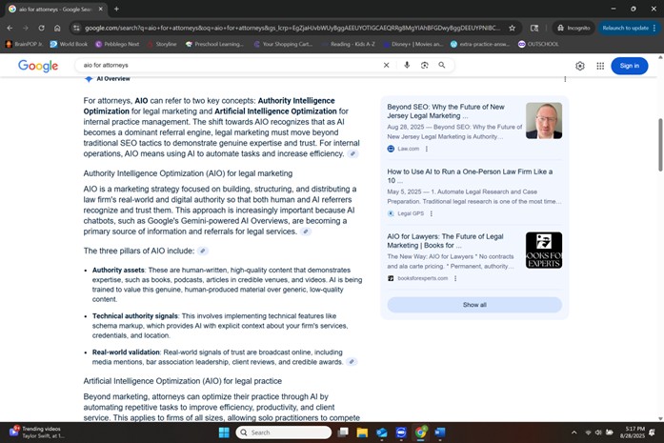Screen dimensions: 664x443
Task: Open Google quick settings gear
Action: (580, 66)
